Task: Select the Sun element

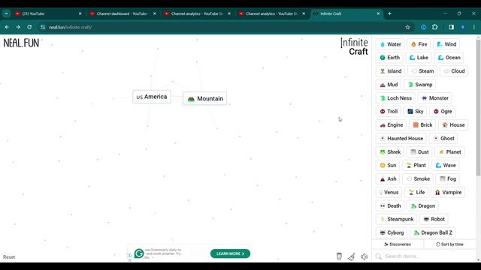Action: point(388,165)
